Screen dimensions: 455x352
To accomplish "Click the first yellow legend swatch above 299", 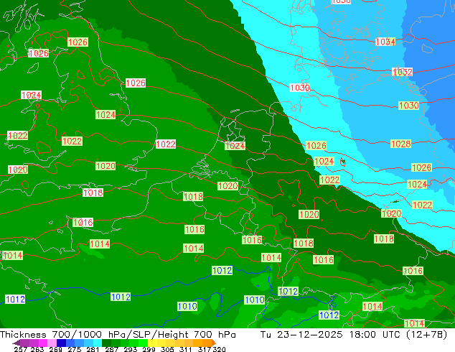I will 152,343.
